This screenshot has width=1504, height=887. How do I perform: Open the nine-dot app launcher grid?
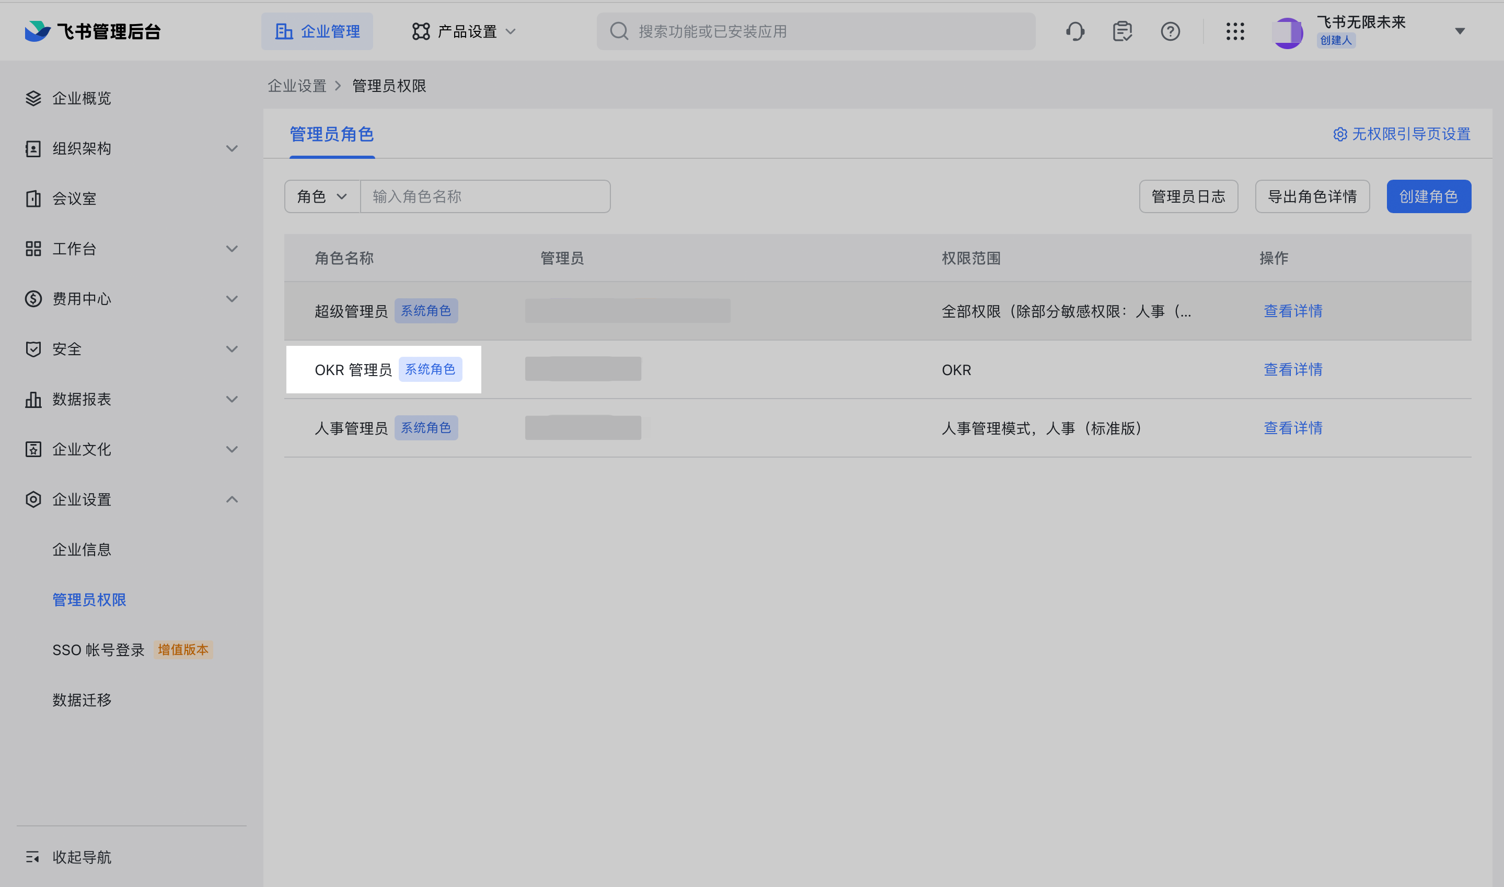(x=1235, y=31)
